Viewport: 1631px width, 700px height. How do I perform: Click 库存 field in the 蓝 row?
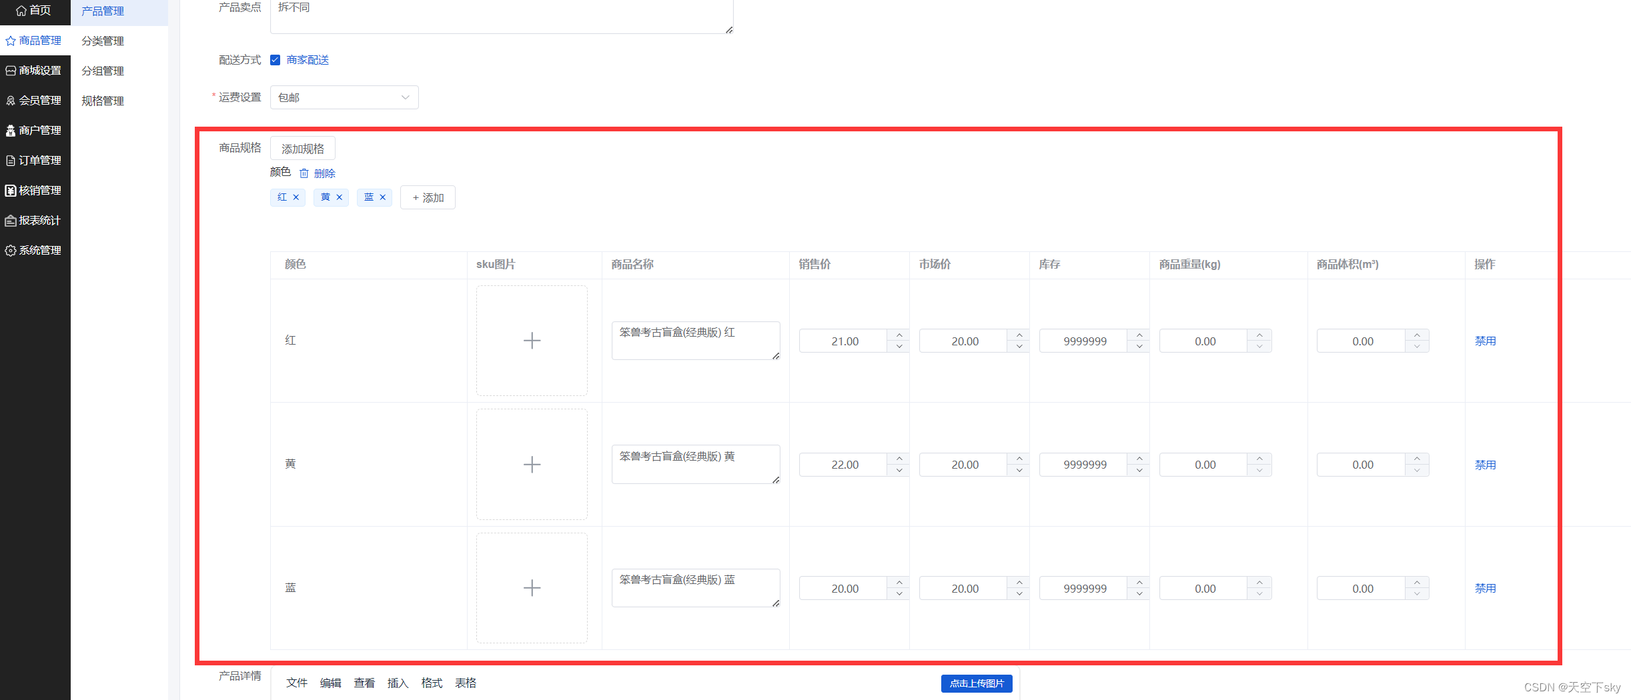[x=1084, y=589]
